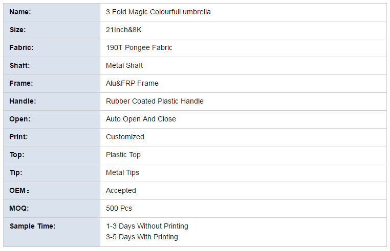Click the Frame: label

(21, 83)
